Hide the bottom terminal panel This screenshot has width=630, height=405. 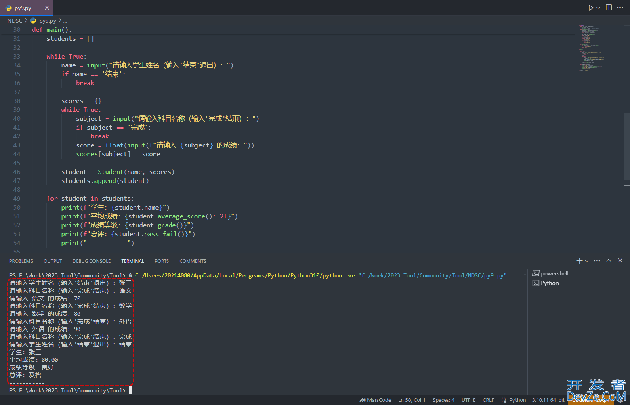point(620,261)
